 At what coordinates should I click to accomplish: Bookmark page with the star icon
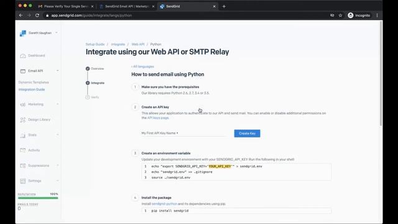coord(340,16)
